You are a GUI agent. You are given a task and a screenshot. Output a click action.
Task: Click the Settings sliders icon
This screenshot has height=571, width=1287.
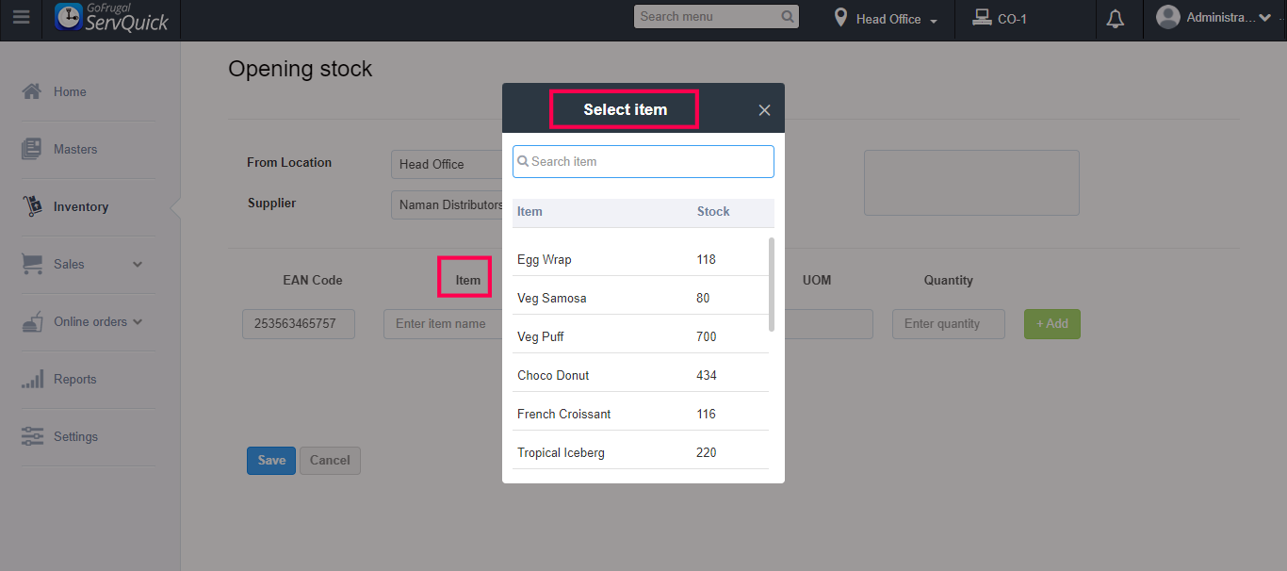click(x=32, y=436)
